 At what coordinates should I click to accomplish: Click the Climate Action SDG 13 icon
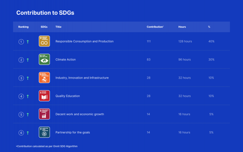(44, 60)
